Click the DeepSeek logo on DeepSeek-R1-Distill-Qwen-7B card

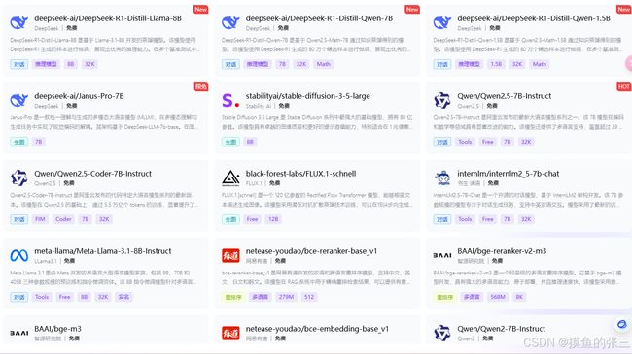coord(230,22)
